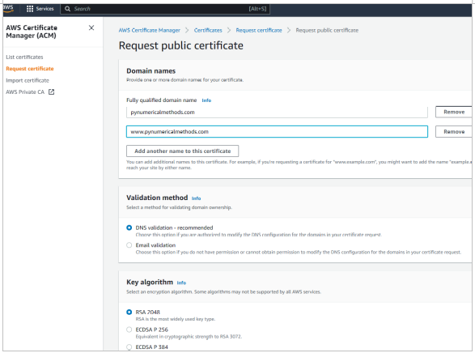Close the ACM sidebar panel
This screenshot has width=475, height=353.
(91, 28)
